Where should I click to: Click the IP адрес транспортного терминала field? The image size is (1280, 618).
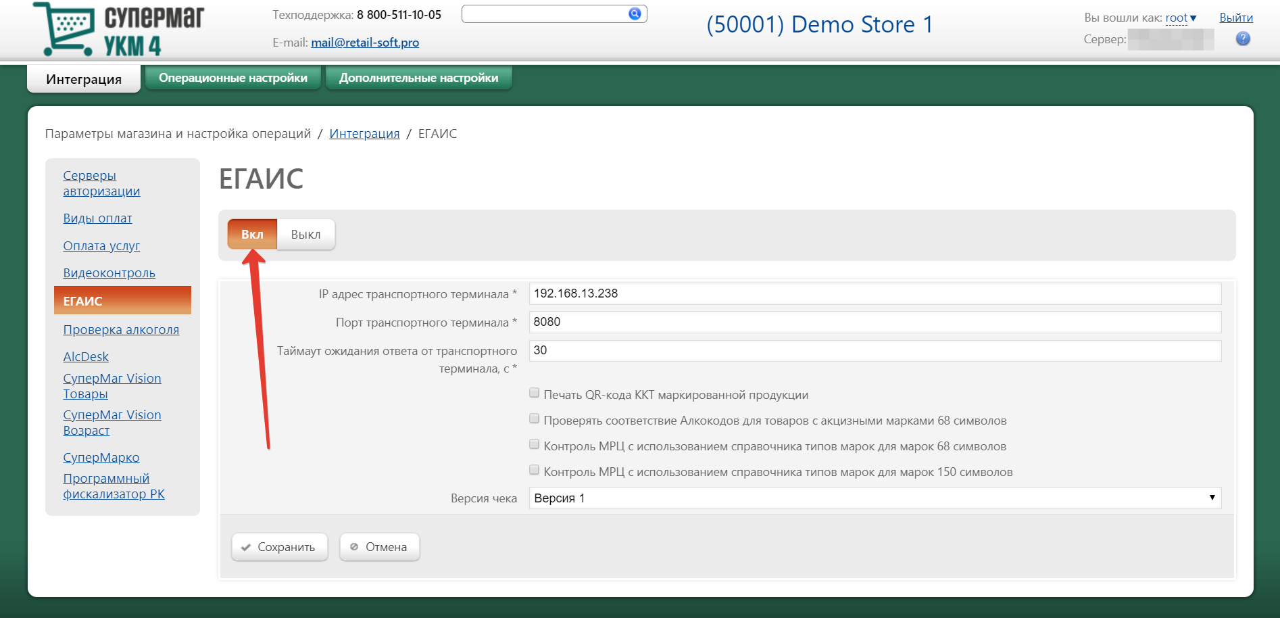pos(875,293)
